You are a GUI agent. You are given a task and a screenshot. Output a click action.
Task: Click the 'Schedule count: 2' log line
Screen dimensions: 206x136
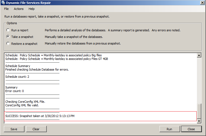(x=17, y=77)
